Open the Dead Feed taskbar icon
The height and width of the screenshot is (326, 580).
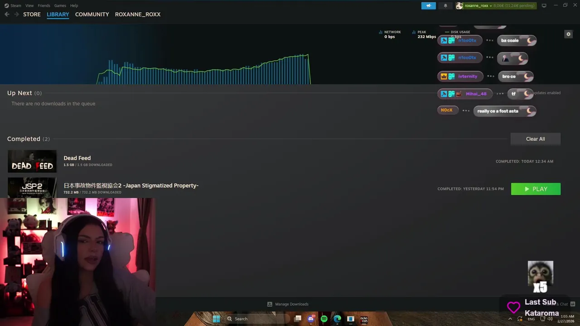pos(364,319)
